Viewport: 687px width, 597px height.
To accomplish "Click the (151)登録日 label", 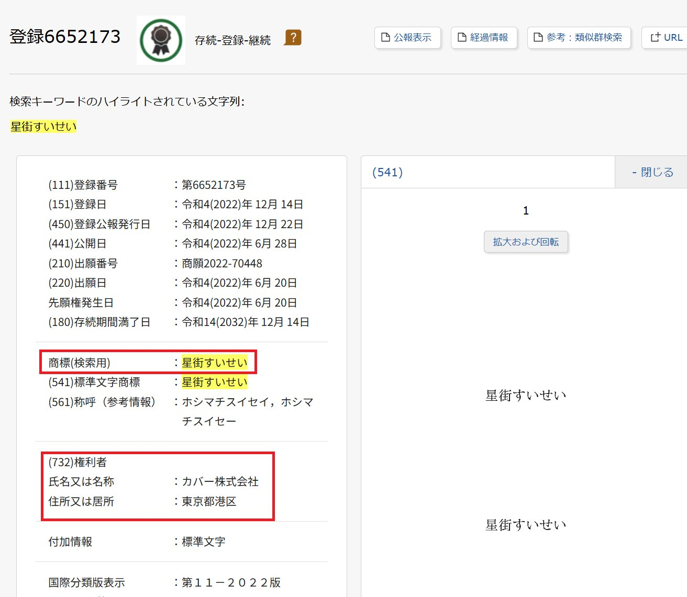I will (x=77, y=205).
